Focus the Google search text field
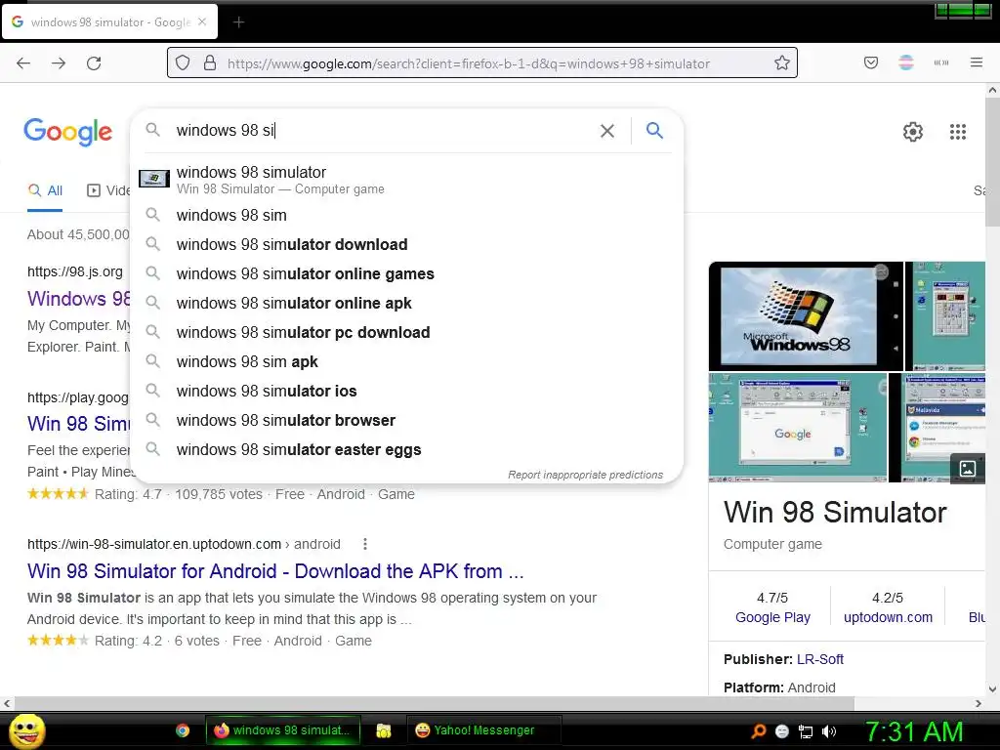The image size is (1000, 750). (383, 130)
